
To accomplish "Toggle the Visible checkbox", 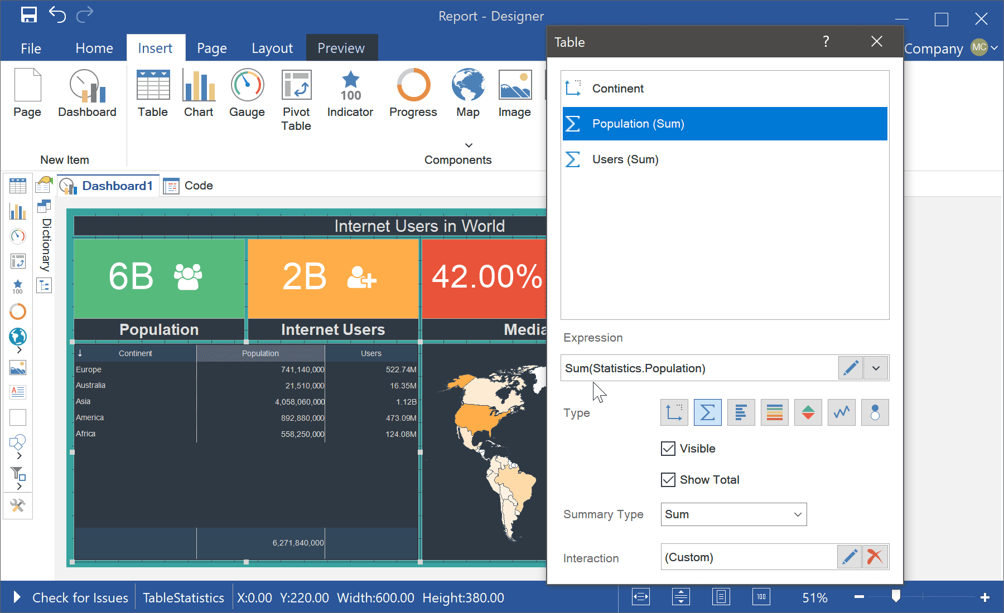I will tap(668, 449).
